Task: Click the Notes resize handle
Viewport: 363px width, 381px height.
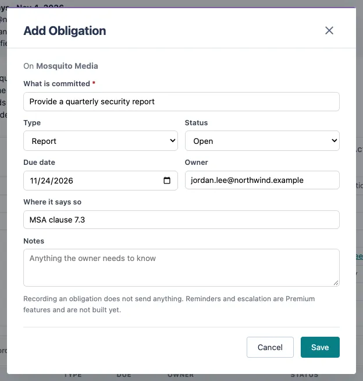Action: tap(336, 283)
